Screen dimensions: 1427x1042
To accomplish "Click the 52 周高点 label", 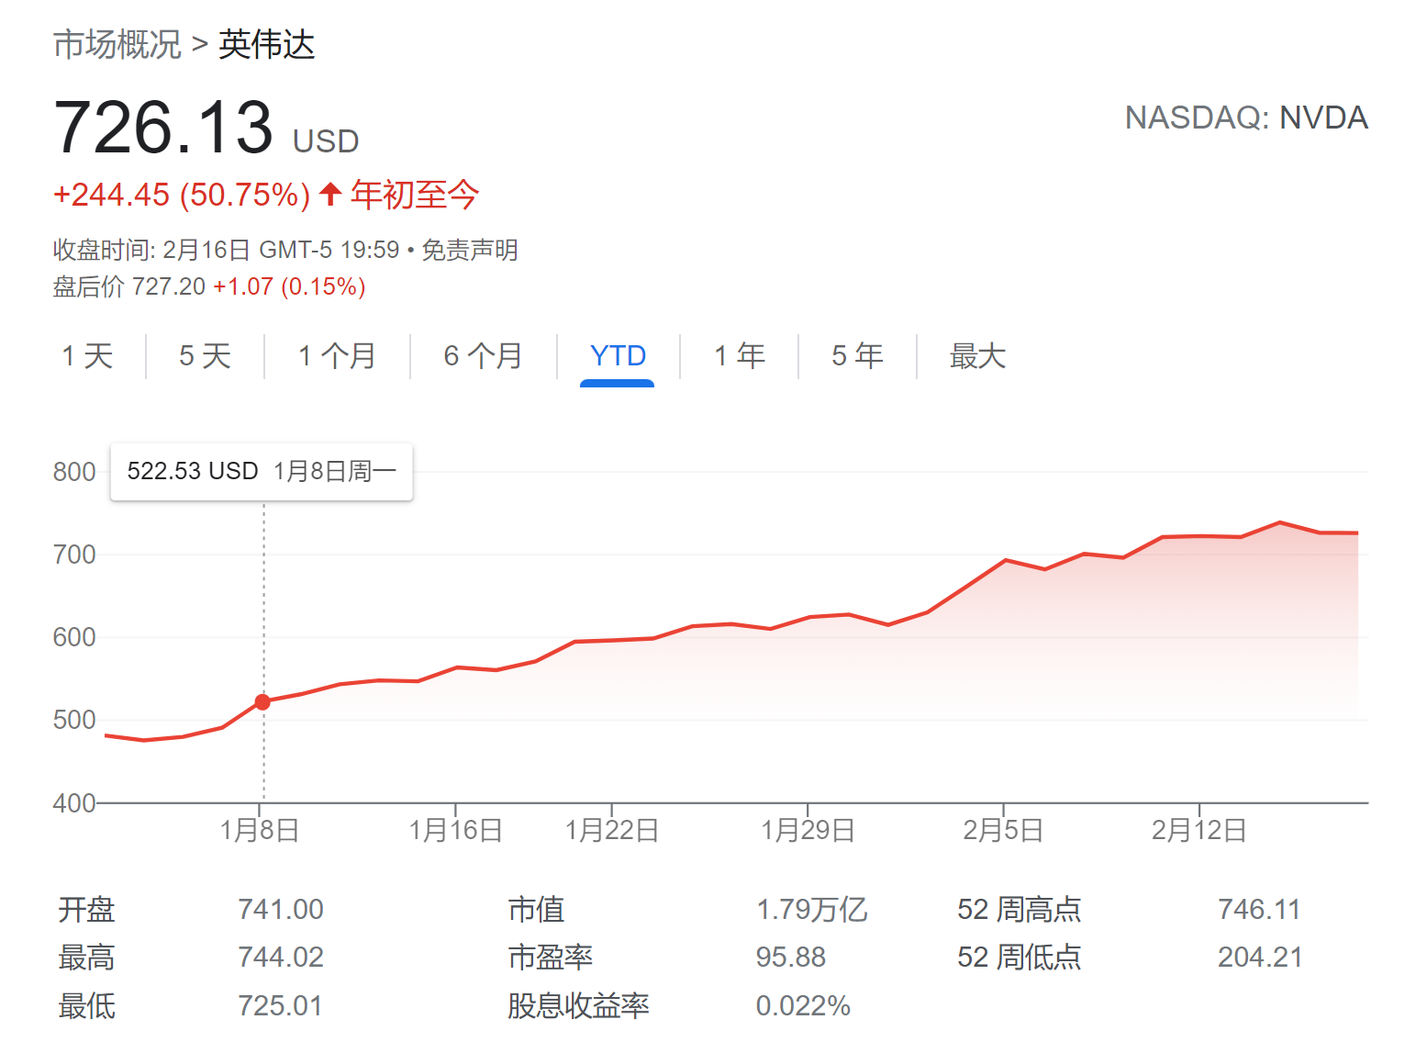I will point(1019,910).
